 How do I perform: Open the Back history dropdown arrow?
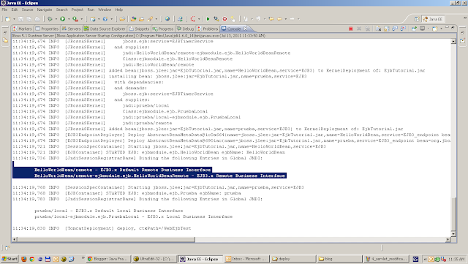[285, 19]
